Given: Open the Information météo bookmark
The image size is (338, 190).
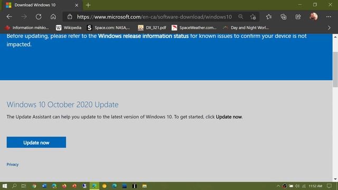Looking at the screenshot, I should [27, 27].
